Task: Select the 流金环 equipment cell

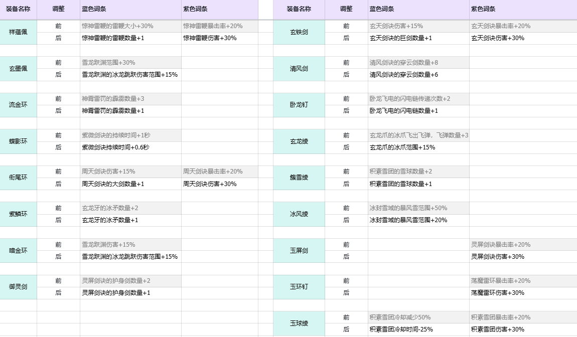Action: click(19, 105)
